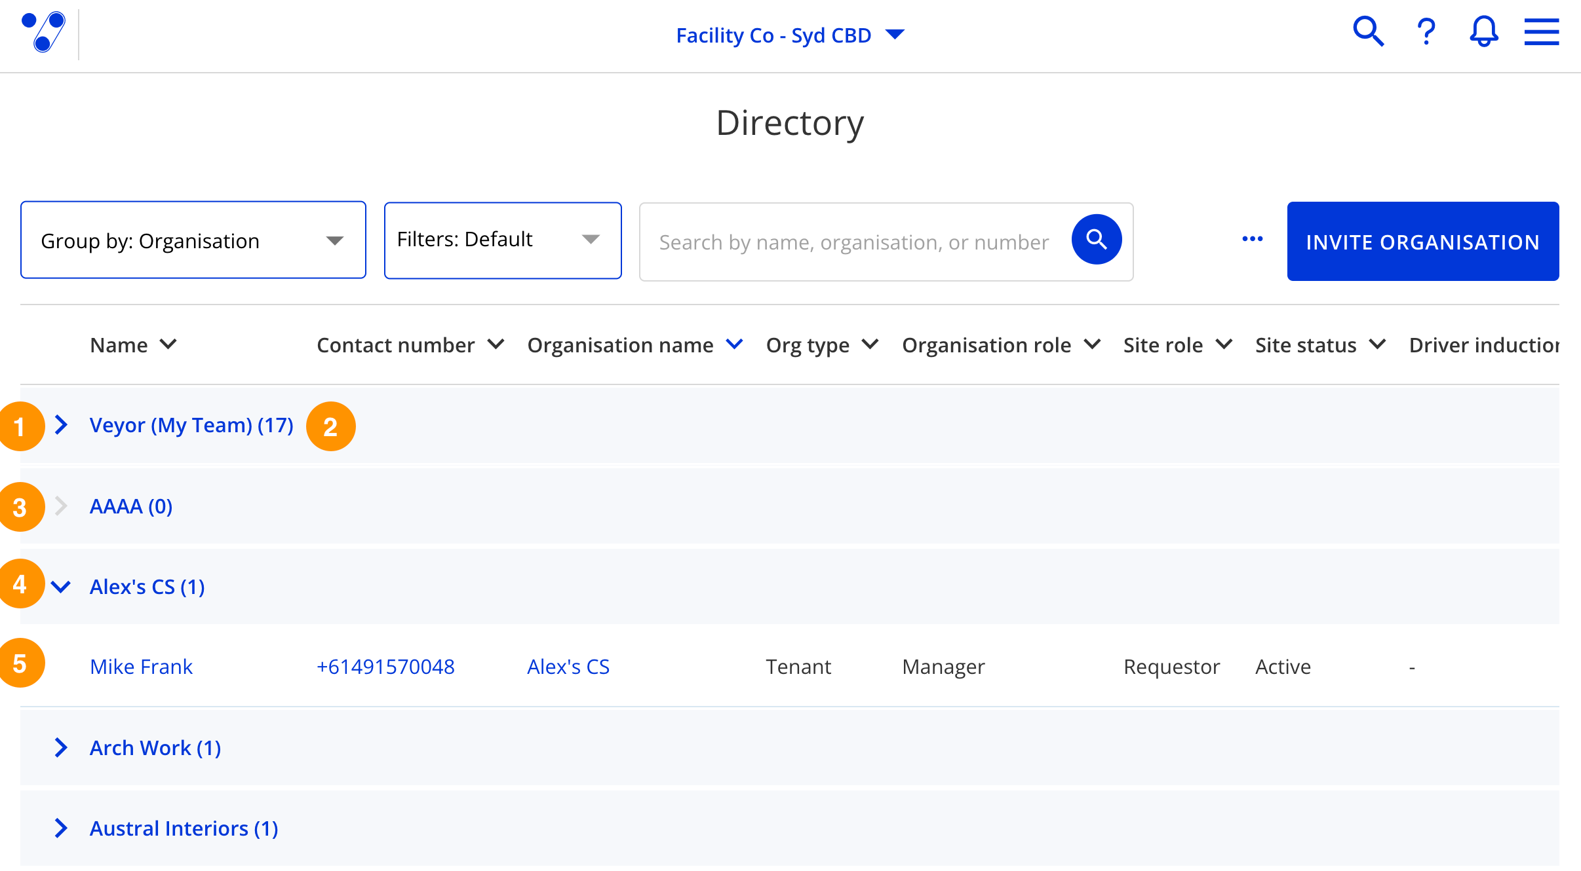The width and height of the screenshot is (1581, 871).
Task: Open notifications via the bell icon
Action: coord(1483,31)
